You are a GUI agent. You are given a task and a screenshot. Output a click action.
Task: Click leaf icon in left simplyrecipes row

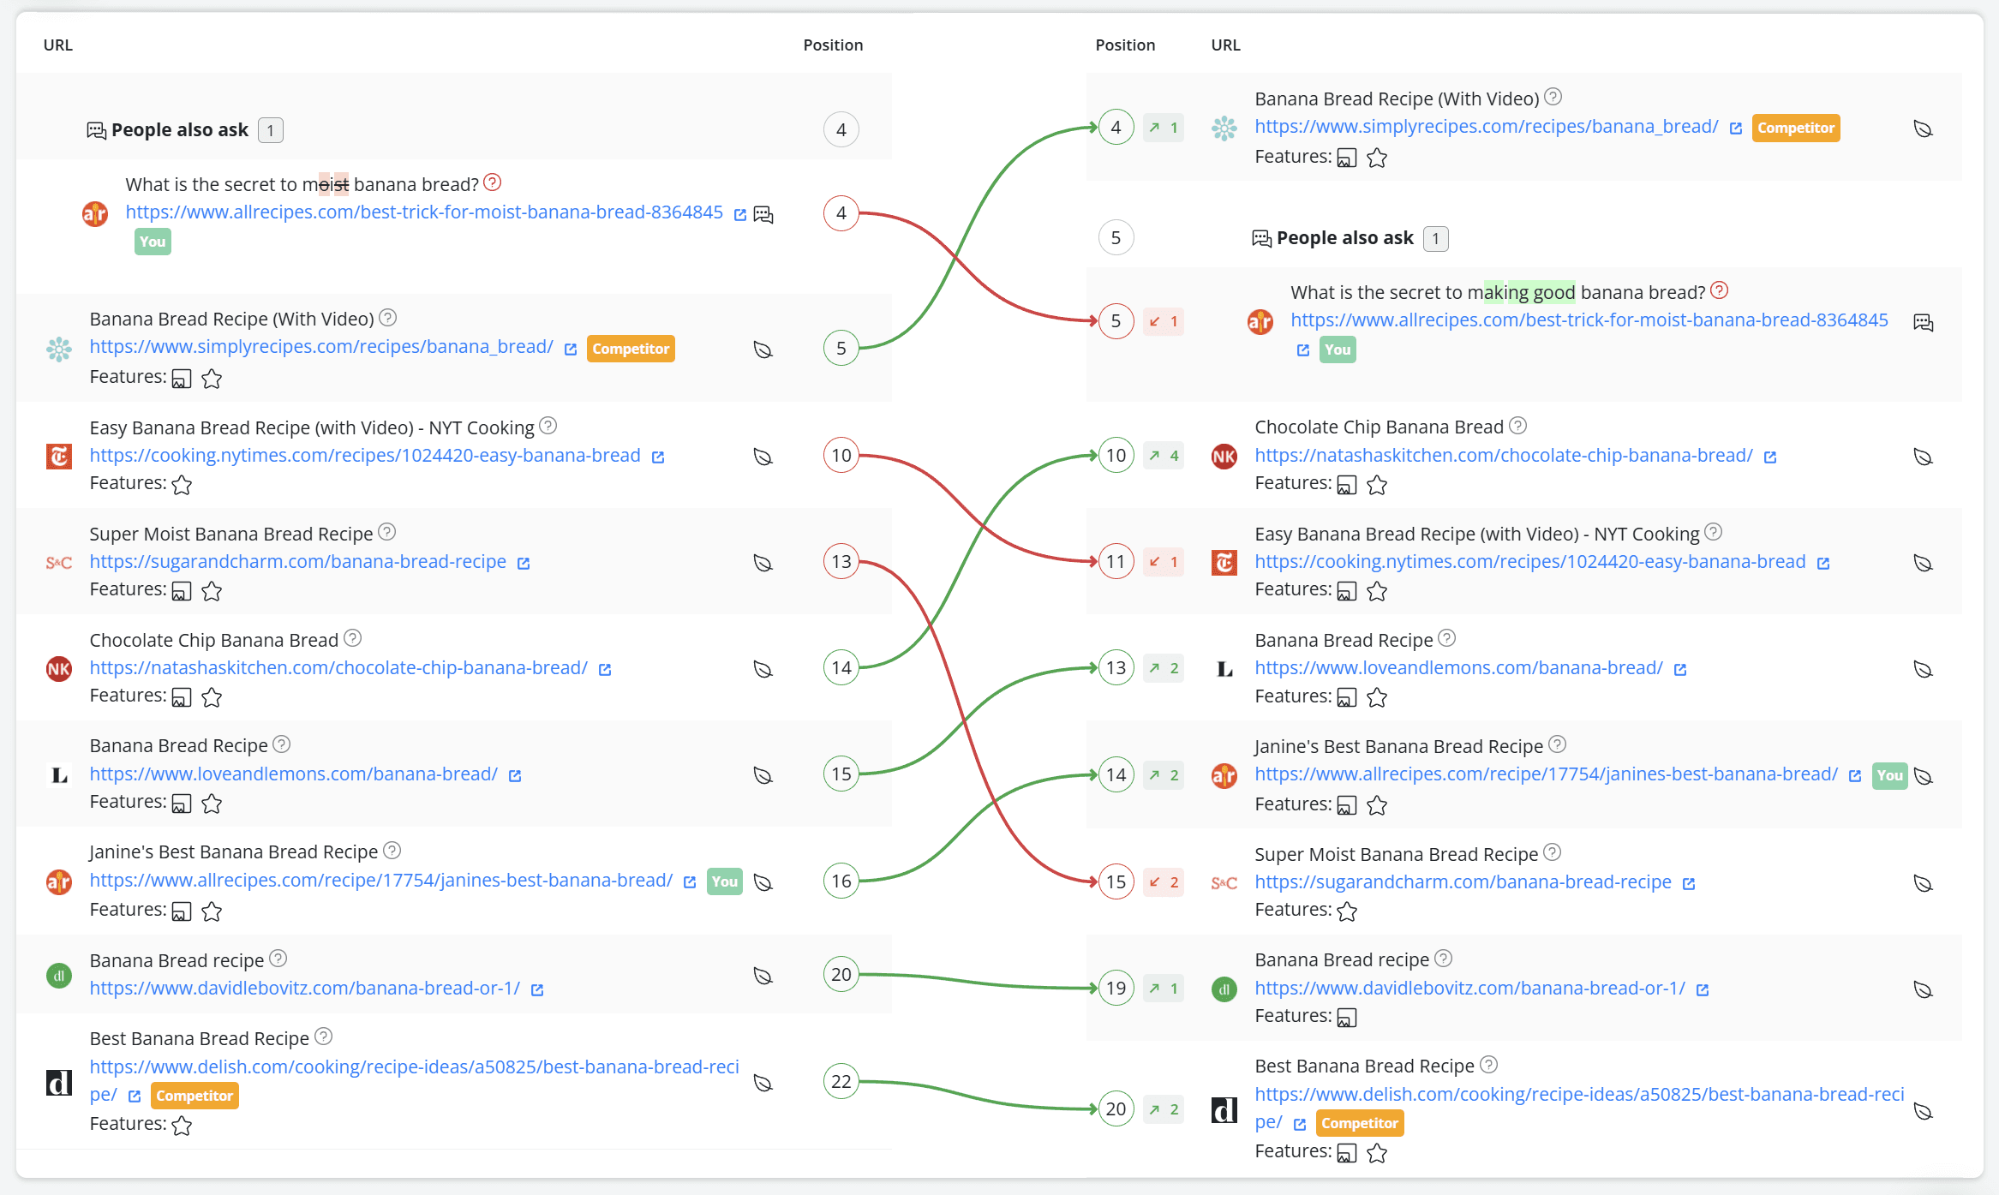tap(763, 350)
